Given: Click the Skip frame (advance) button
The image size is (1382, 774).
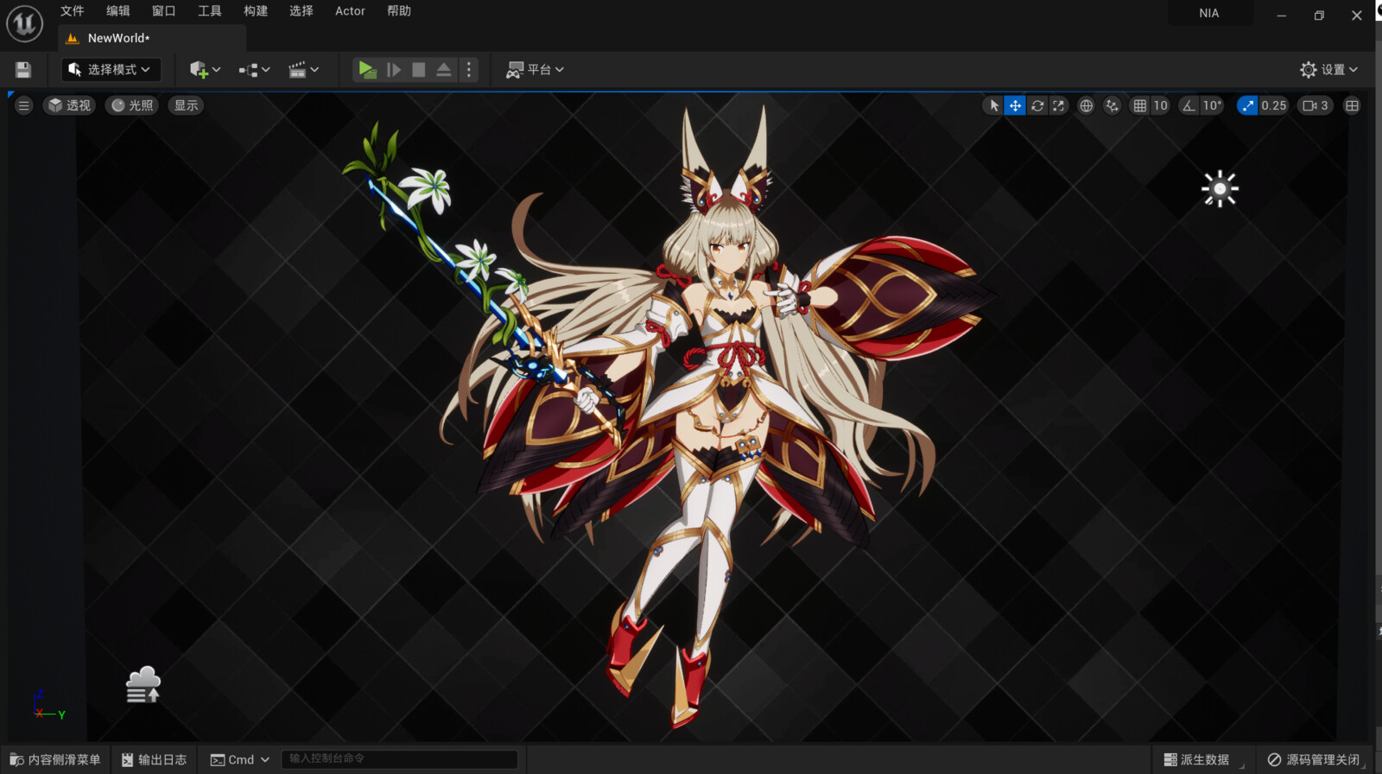Looking at the screenshot, I should tap(394, 70).
